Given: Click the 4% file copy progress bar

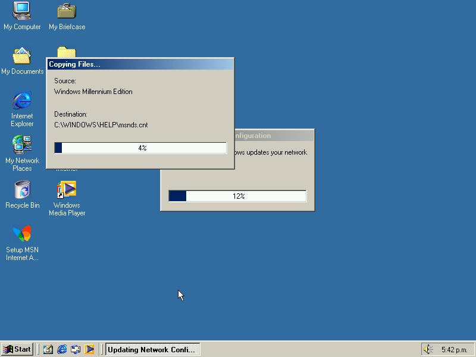Looking at the screenshot, I should tap(140, 148).
